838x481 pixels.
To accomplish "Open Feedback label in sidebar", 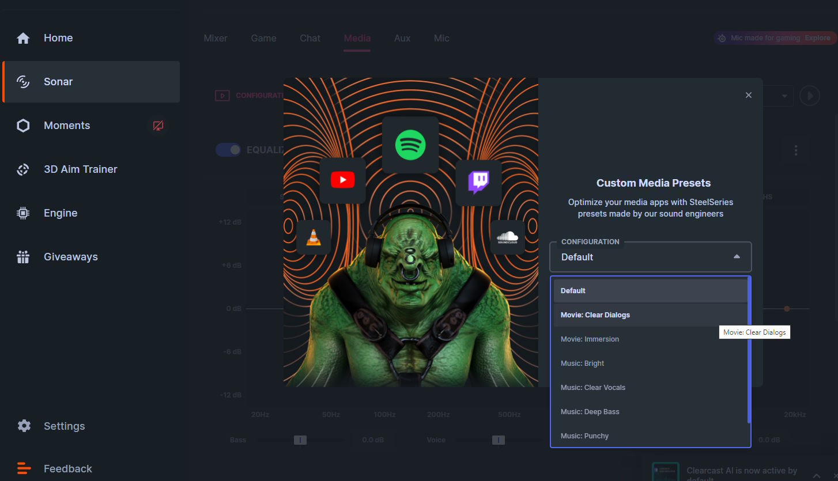I will [x=68, y=469].
